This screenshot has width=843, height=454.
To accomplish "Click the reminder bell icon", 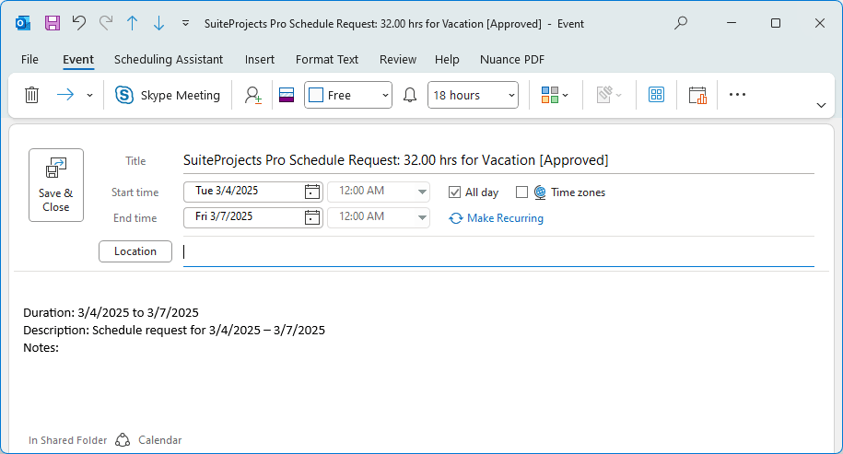I will [x=410, y=95].
